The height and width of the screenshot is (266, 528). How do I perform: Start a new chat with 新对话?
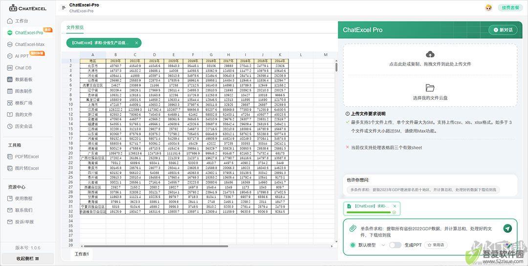coord(503,30)
